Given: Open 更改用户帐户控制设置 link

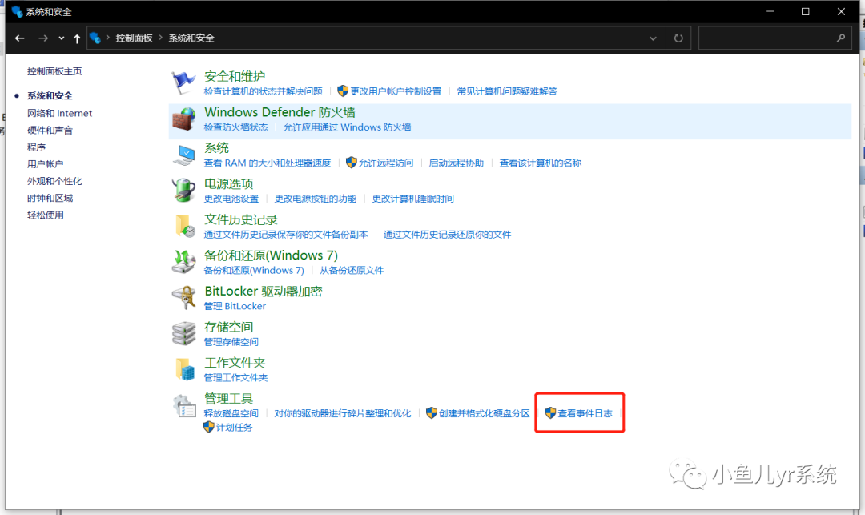Looking at the screenshot, I should pyautogui.click(x=396, y=91).
